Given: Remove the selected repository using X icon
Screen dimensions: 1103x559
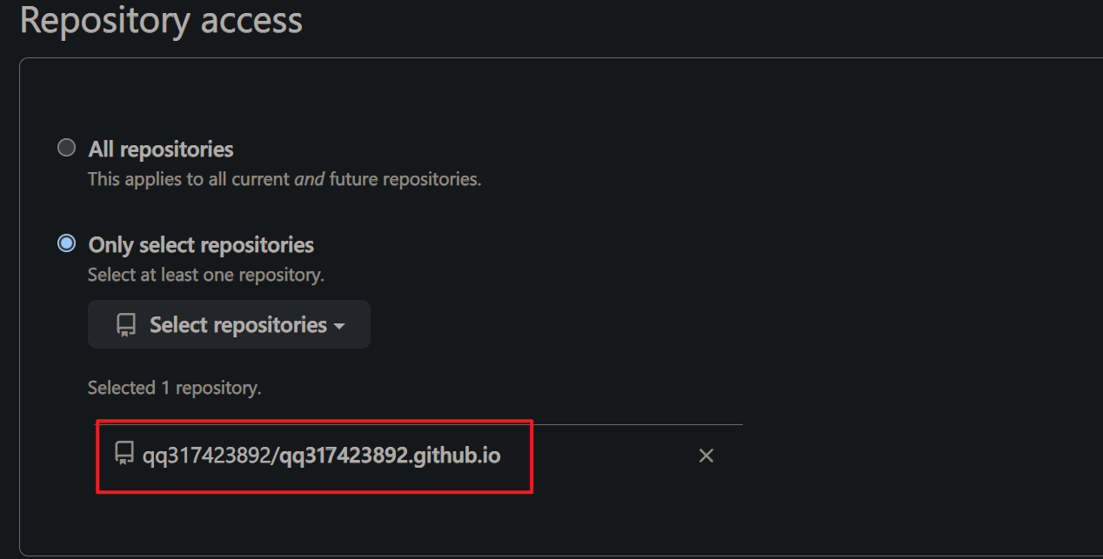Looking at the screenshot, I should click(706, 456).
